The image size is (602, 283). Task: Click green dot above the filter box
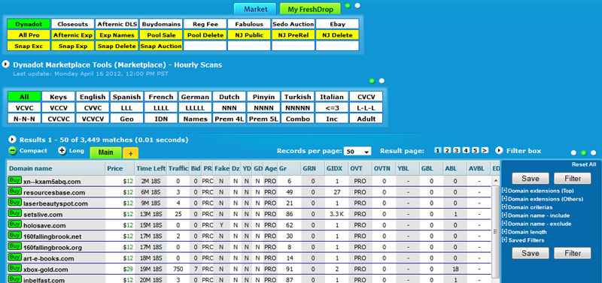pos(584,153)
